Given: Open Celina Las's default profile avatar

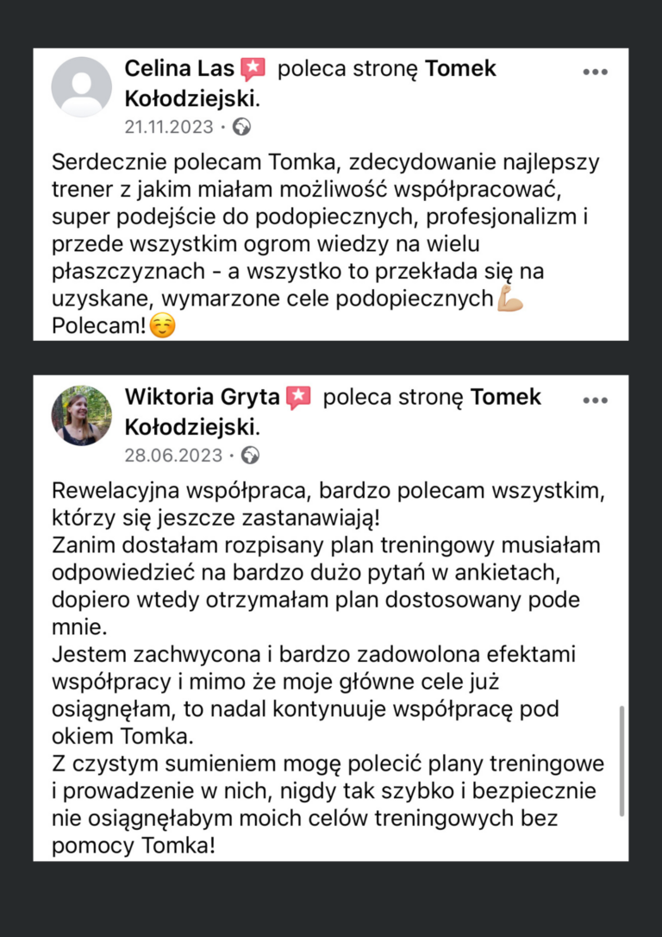Looking at the screenshot, I should coord(82,87).
